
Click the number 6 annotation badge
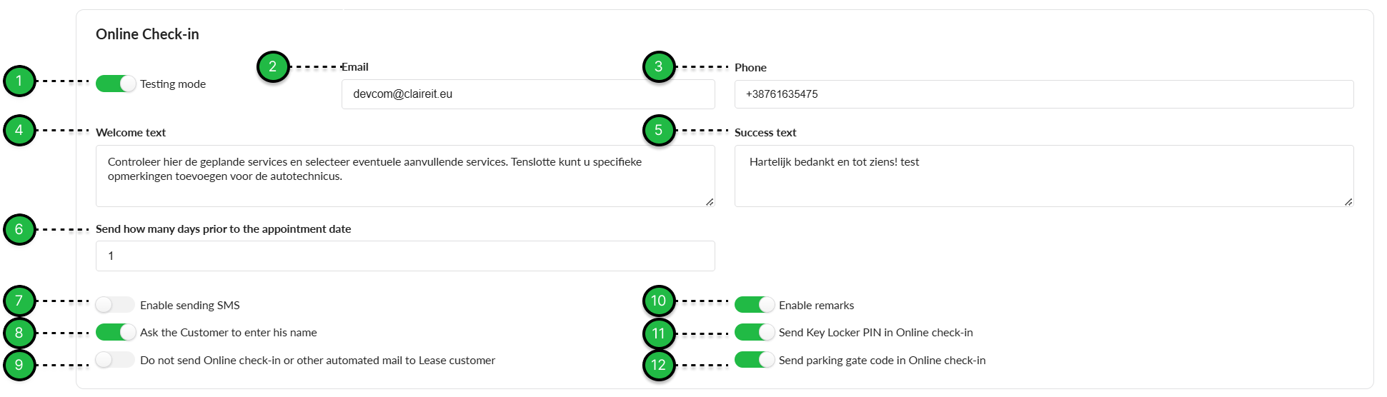pos(19,230)
